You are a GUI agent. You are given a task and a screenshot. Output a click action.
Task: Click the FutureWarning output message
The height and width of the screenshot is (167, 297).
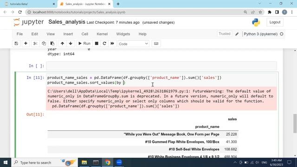tap(161, 98)
